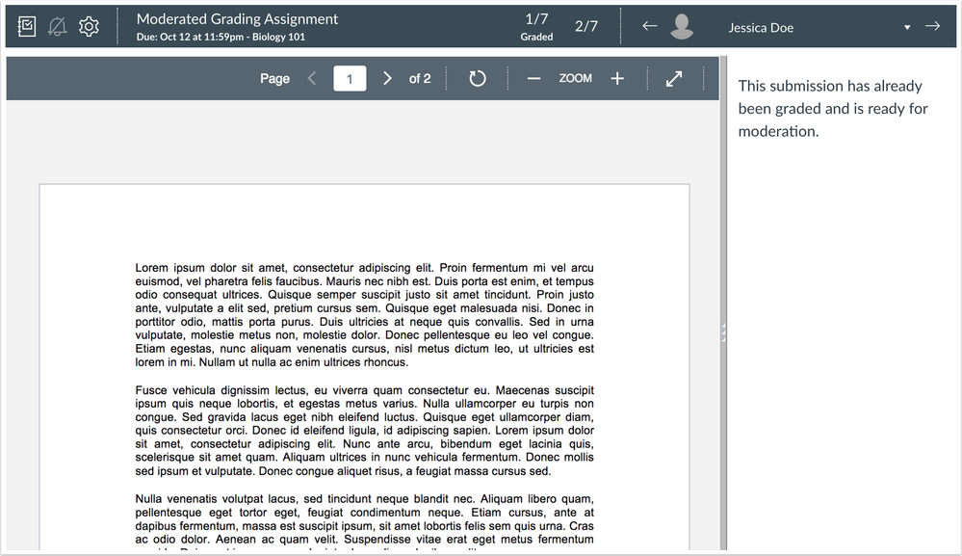Click the page number input field
The height and width of the screenshot is (556, 962).
click(x=349, y=78)
